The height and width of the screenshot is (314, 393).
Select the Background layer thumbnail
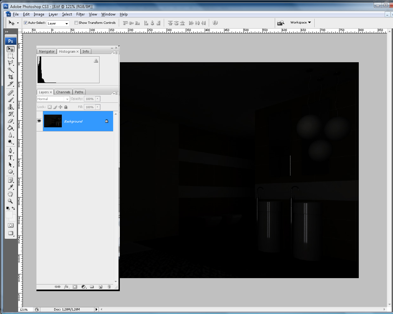[x=53, y=121]
